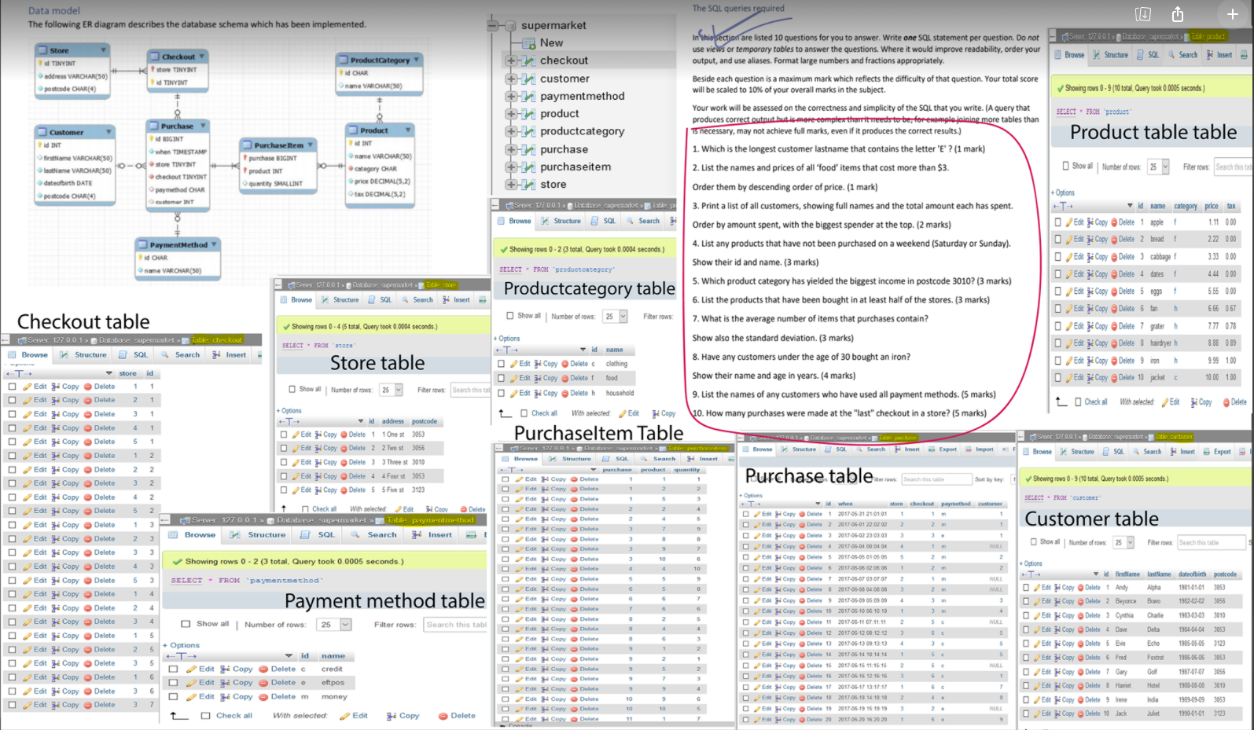Open the Number of rows dropdown in Payment method panel
Image resolution: width=1254 pixels, height=730 pixels.
[335, 625]
